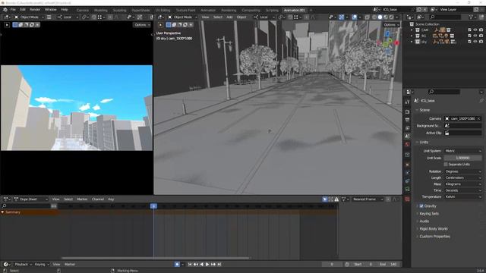
Task: Click the hamburger menu icon in left viewport header
Action: (49, 17)
